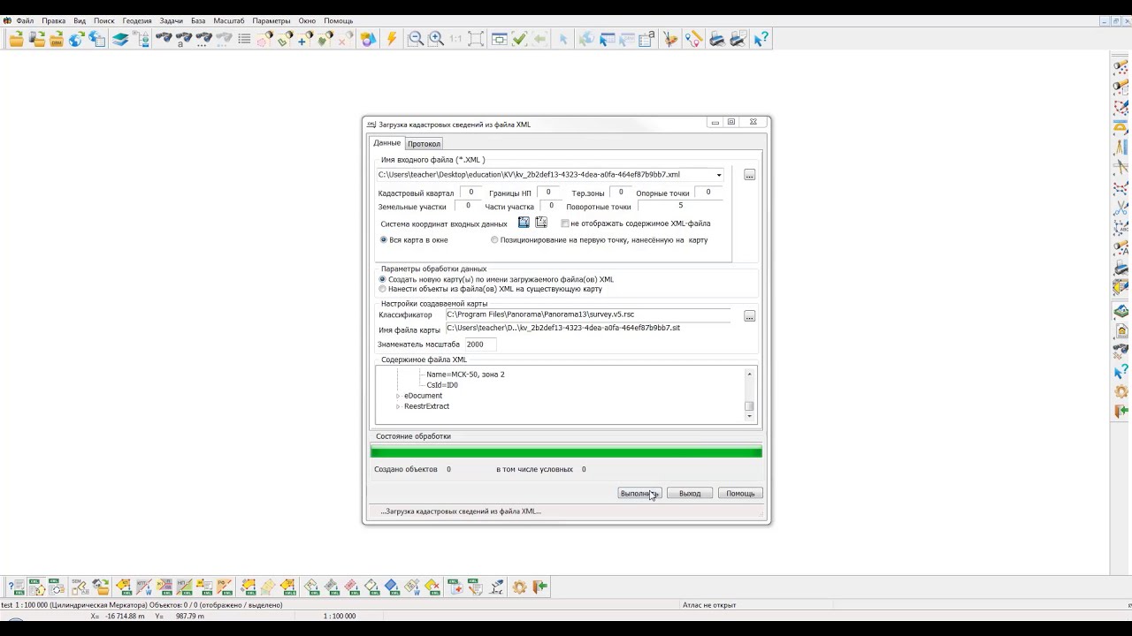Click the Помощь button in dialog
The image size is (1132, 636).
(x=740, y=494)
